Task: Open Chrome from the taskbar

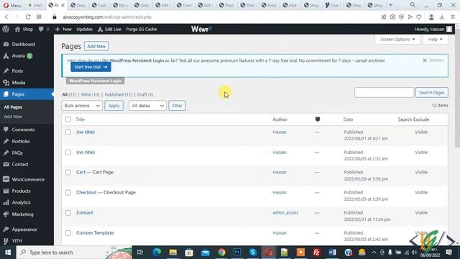Action: 221,253
